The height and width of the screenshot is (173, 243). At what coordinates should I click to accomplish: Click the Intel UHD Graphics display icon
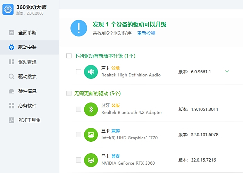tap(91, 134)
